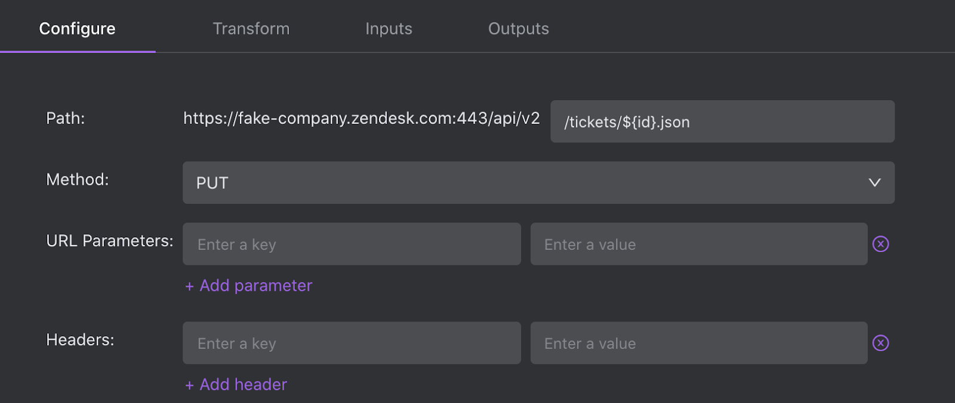Add a new URL parameter
This screenshot has width=955, height=403.
(x=248, y=286)
